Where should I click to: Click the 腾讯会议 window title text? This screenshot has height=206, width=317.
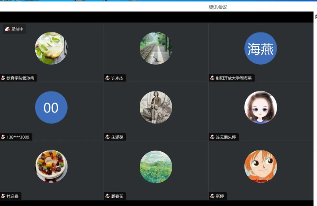218,7
